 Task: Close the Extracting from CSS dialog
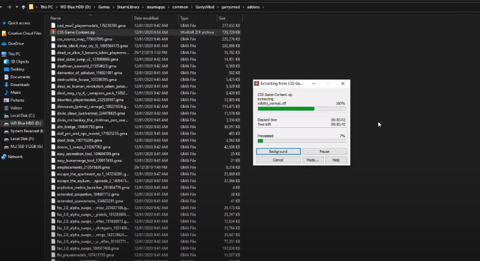[x=342, y=83]
